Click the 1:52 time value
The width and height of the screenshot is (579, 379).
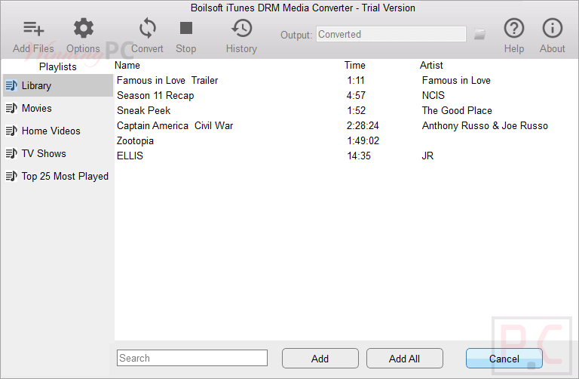click(x=357, y=110)
